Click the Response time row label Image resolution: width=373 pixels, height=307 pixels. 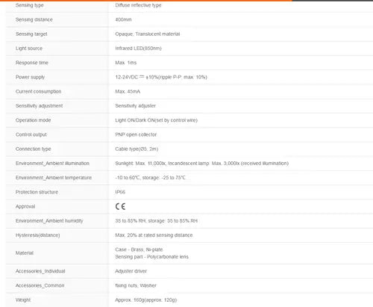tap(32, 63)
